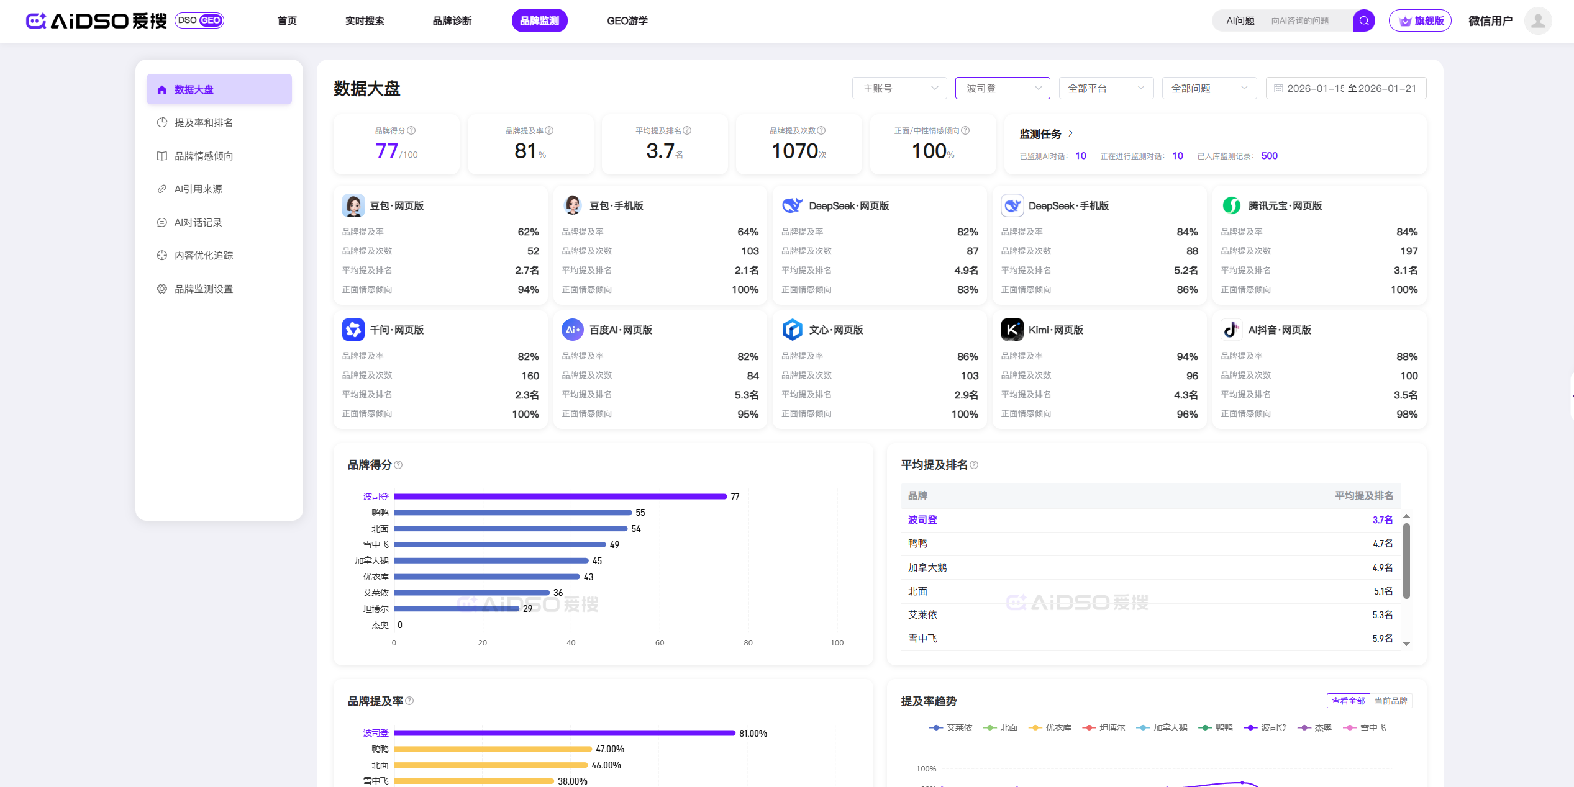The height and width of the screenshot is (787, 1574).
Task: Click the AI抖音·网页版 platform icon
Action: pyautogui.click(x=1231, y=330)
